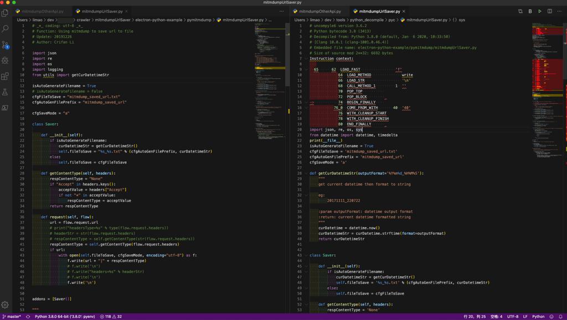Click the LF end-of-line indicator
Viewport: 567px width, 320px height.
[525, 316]
